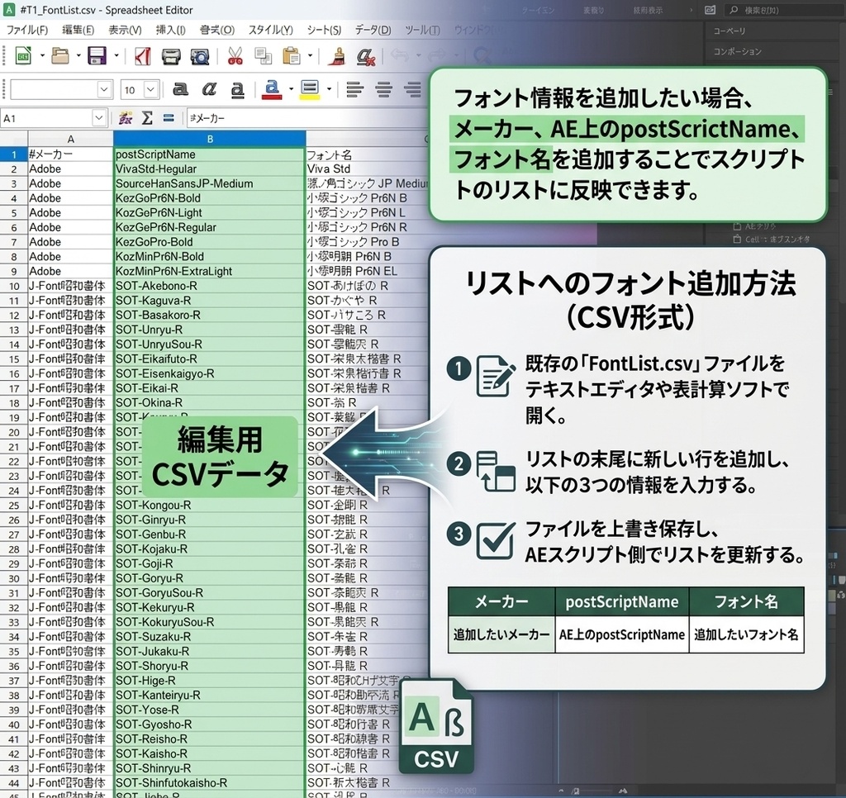
Task: Open a file with the folder icon
Action: tap(59, 55)
